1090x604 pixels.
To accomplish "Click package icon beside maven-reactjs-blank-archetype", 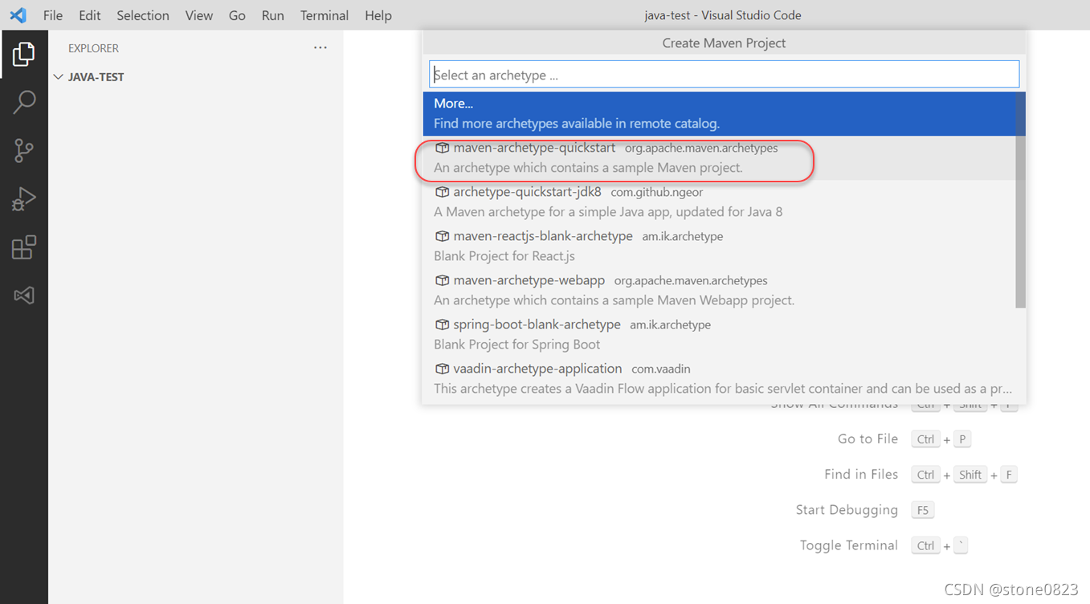I will (x=442, y=236).
